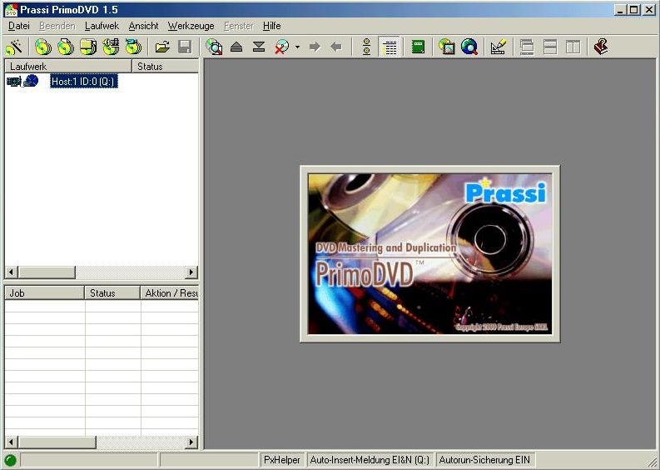
Task: Click the Status header in job list
Action: coord(112,293)
